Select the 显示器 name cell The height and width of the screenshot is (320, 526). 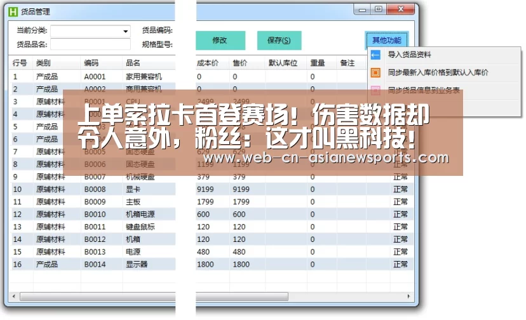pos(137,264)
